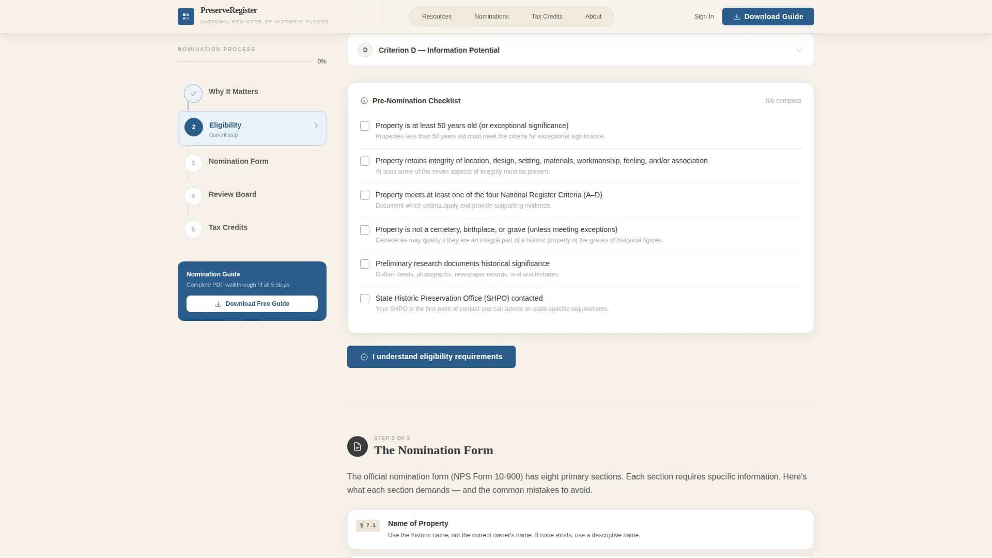Expand Criterion D chevron

click(799, 50)
